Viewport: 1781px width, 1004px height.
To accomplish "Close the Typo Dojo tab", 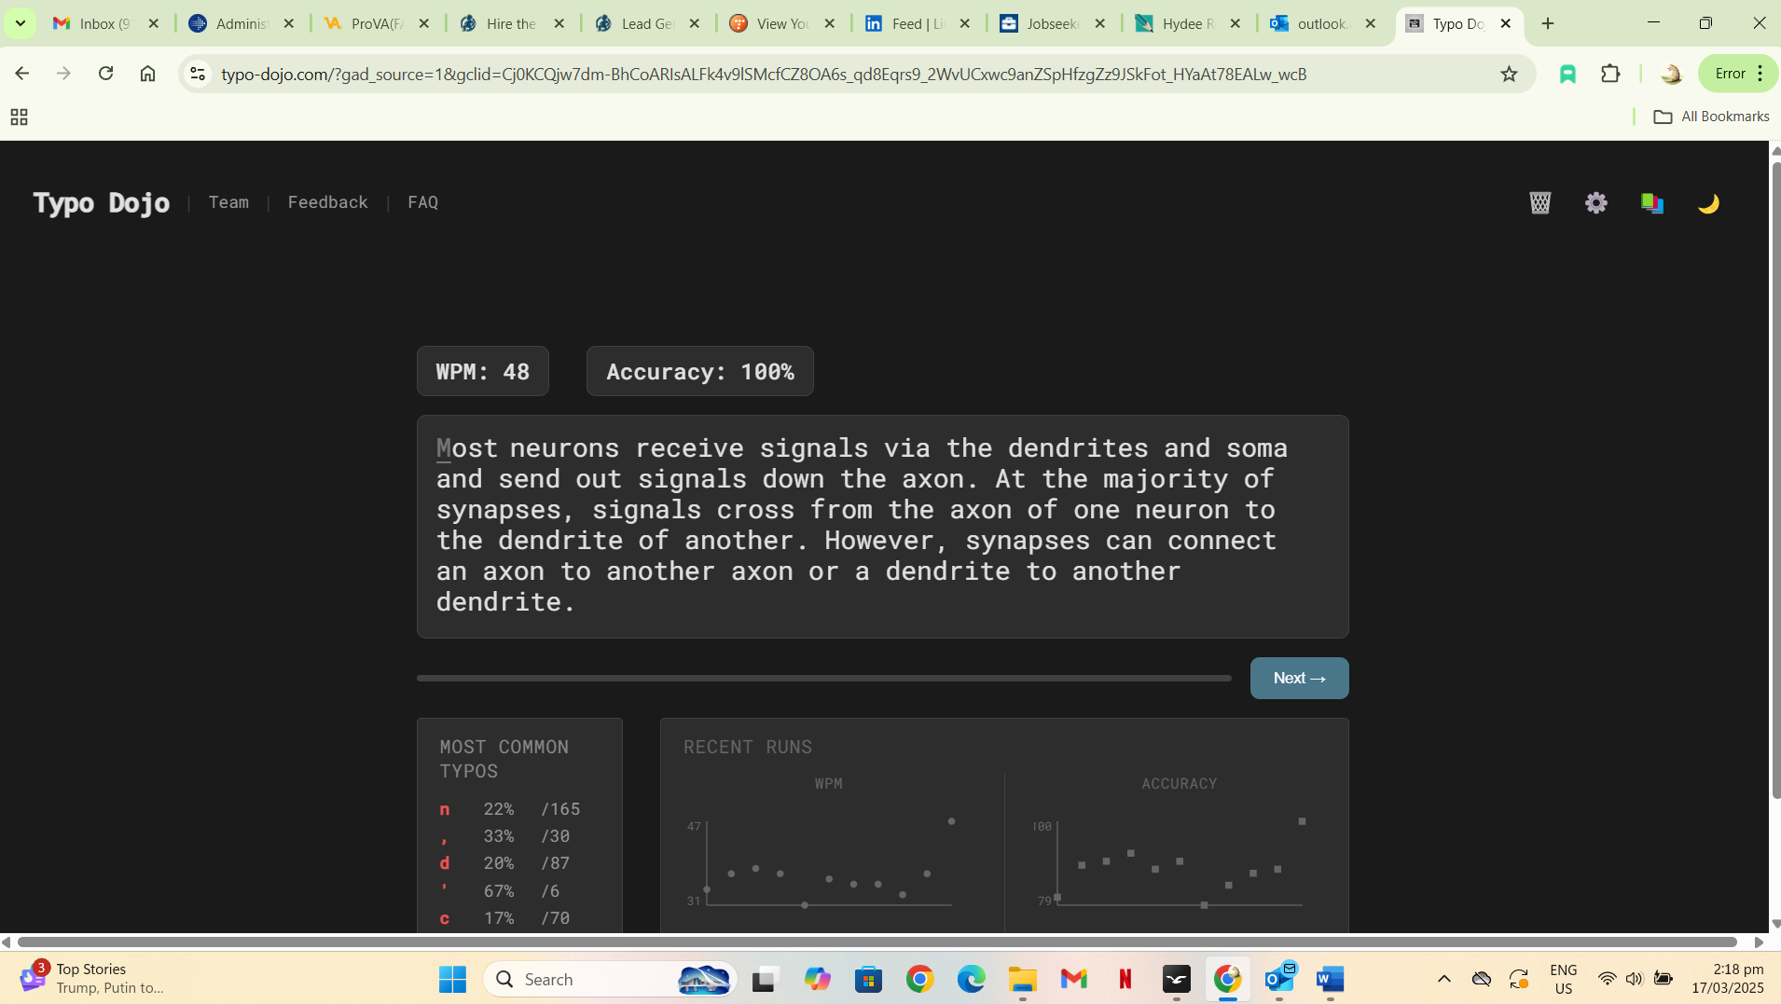I will click(1506, 23).
